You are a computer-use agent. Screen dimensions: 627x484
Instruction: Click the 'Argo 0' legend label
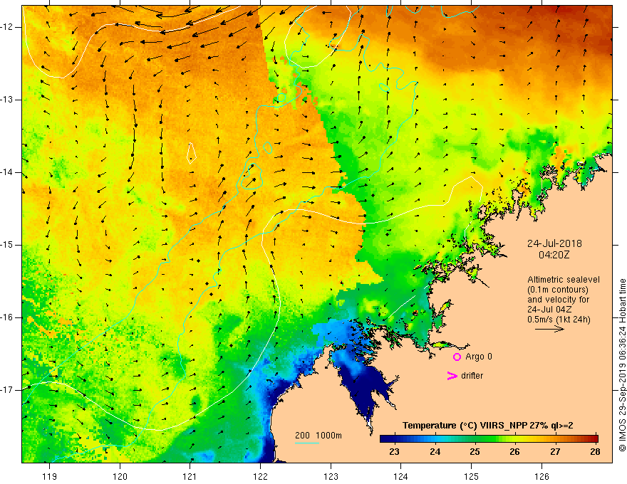(479, 357)
